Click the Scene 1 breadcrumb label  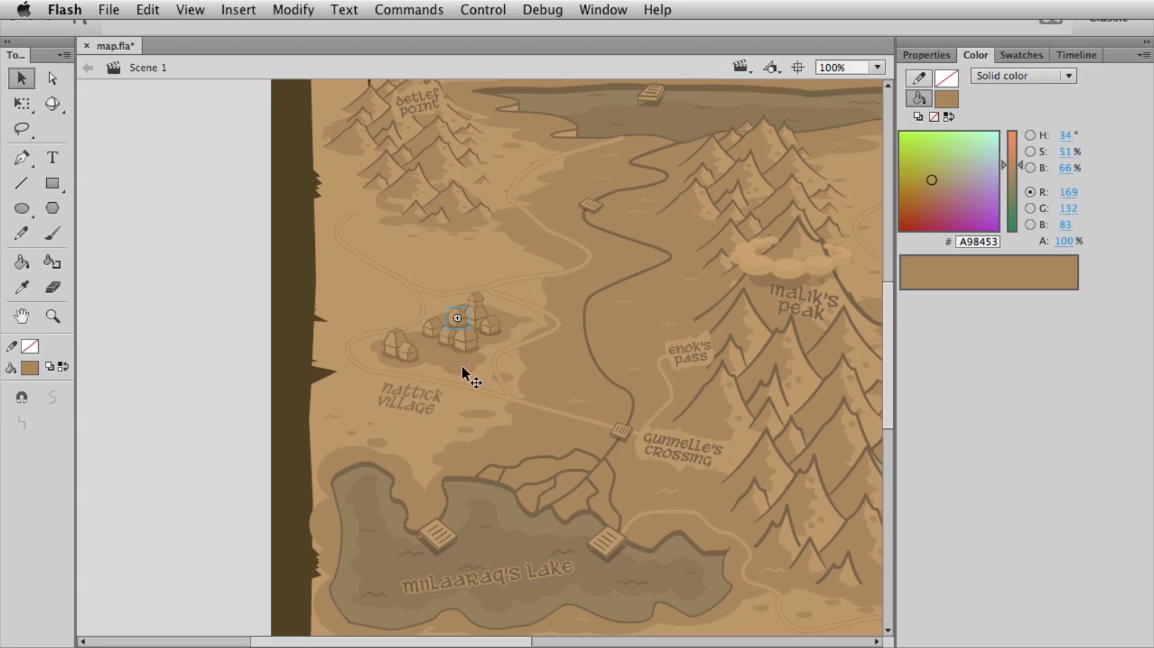click(147, 67)
